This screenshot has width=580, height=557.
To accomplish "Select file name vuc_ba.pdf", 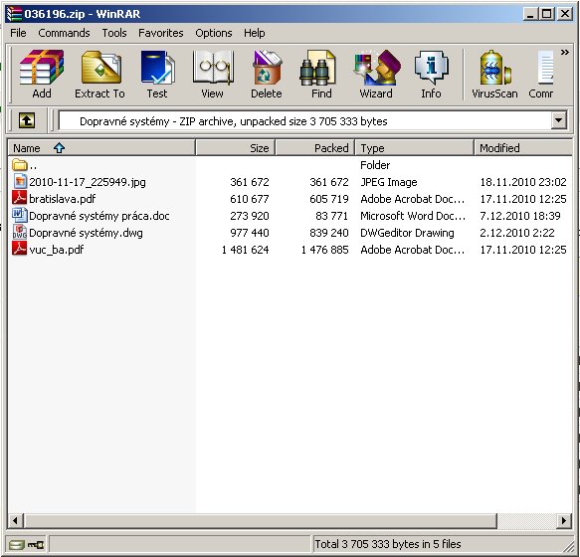I will point(57,250).
